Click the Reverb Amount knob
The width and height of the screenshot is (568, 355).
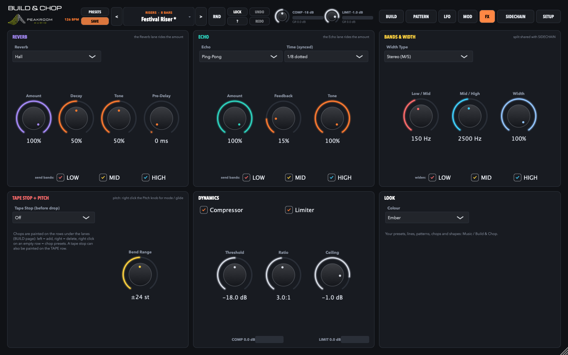coord(34,118)
